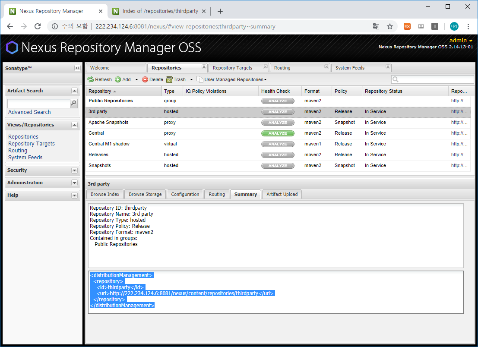Close the Nexus Repository Manager browser tab

[101, 11]
